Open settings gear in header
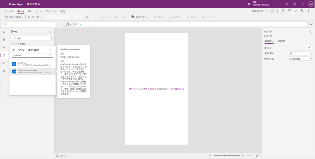This screenshot has height=159, width=315. (x=295, y=4)
